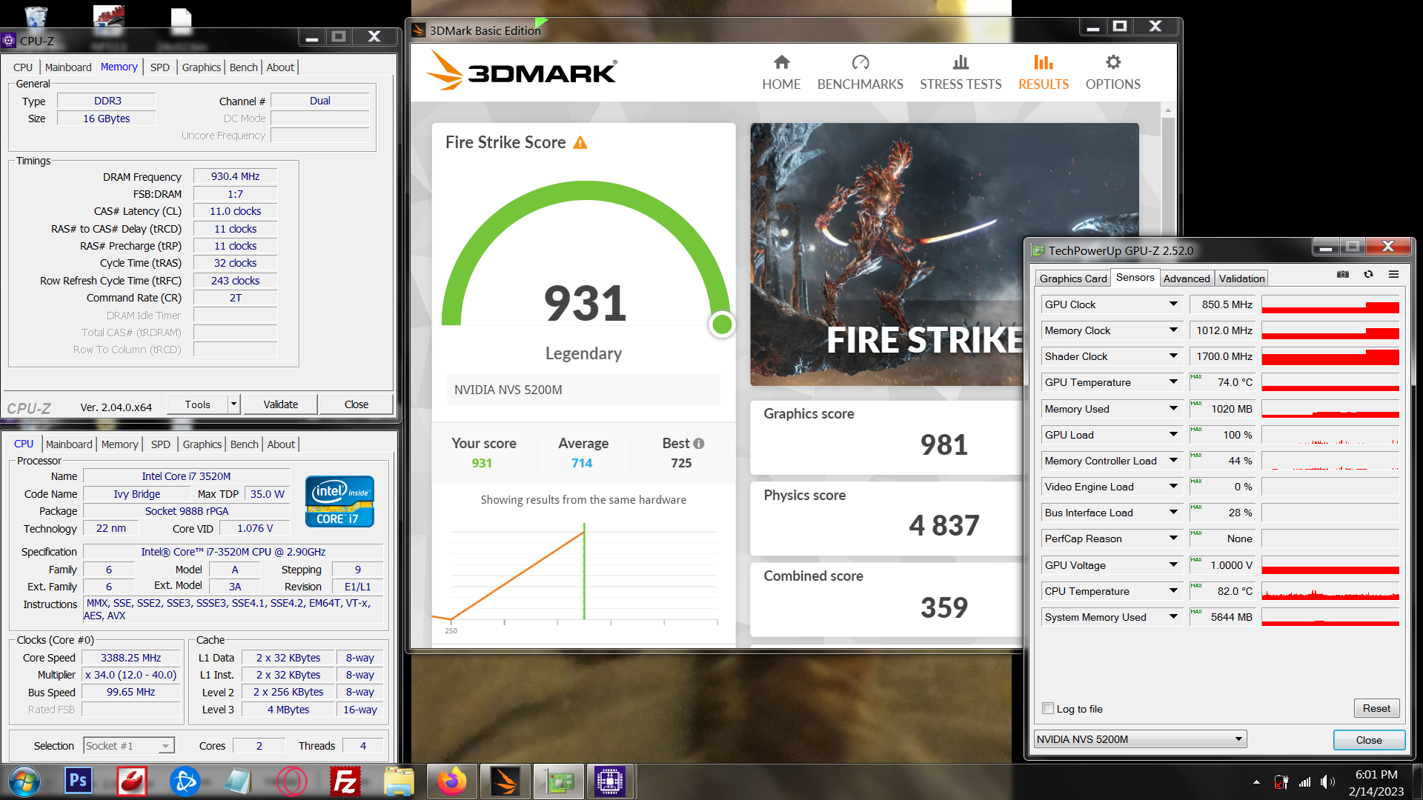Screen dimensions: 1423x800
Task: Open the Windows Start orb
Action: [x=24, y=781]
